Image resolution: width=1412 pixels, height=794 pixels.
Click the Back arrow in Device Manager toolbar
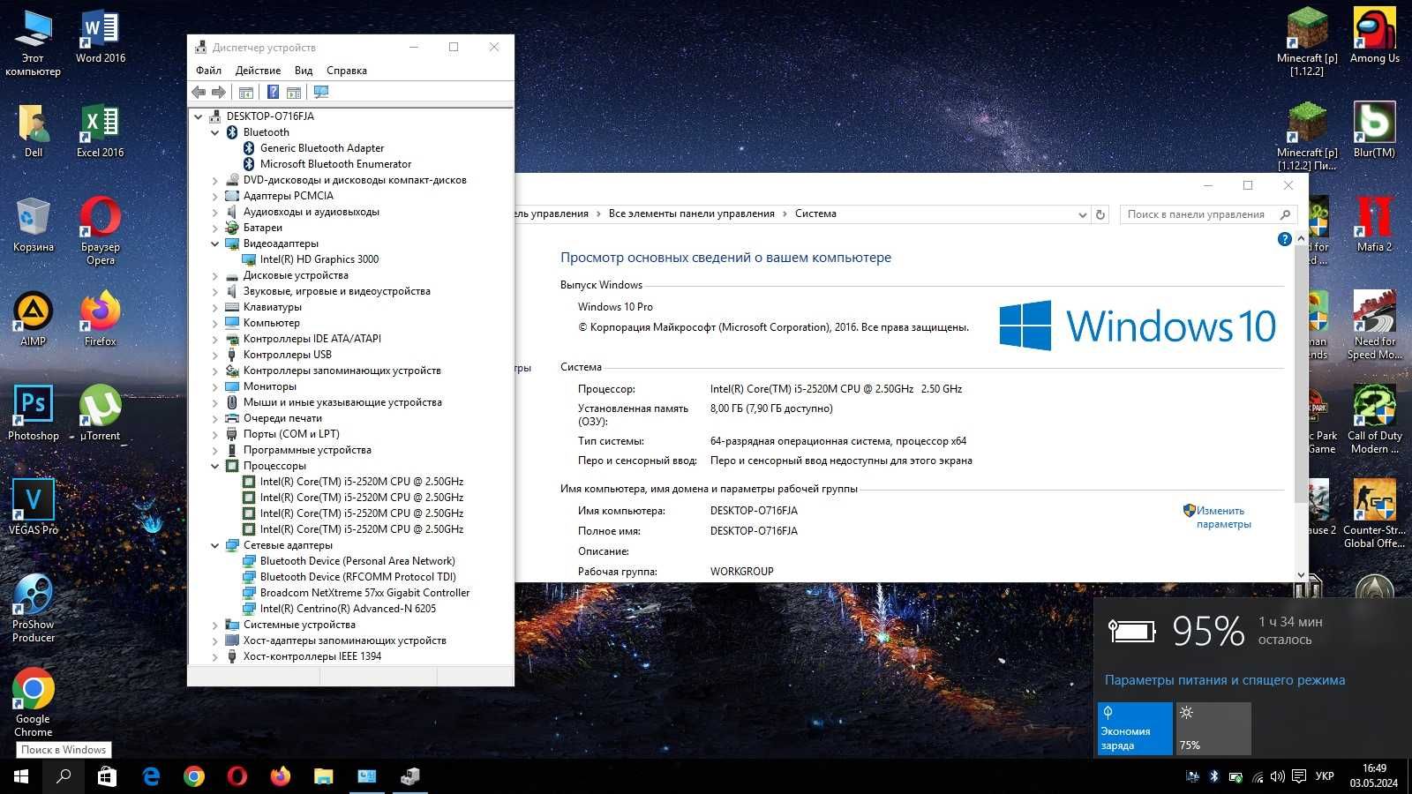[x=199, y=92]
